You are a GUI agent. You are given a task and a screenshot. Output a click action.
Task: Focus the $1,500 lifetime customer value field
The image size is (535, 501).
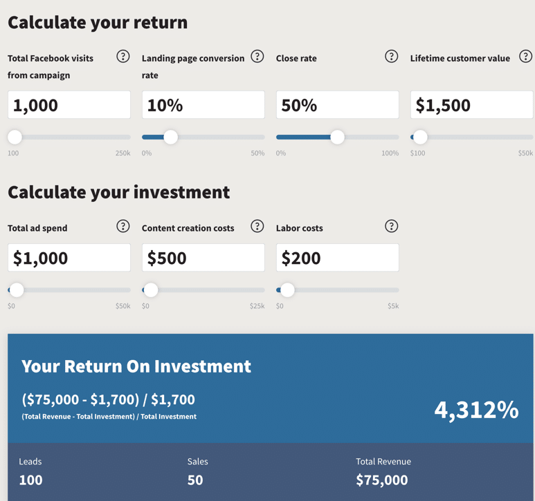click(471, 104)
